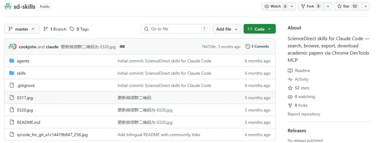377x143 pixels.
Task: Open qrcode_for_gh_a1c14419b847_258.jpg file
Action: click(52, 135)
